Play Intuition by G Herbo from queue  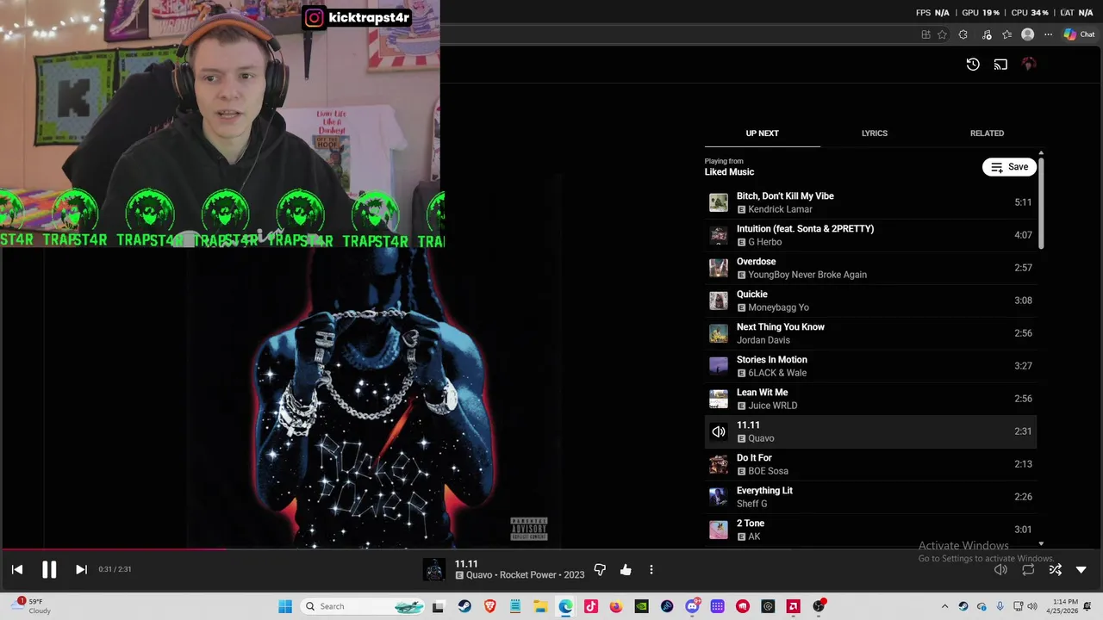coord(870,235)
